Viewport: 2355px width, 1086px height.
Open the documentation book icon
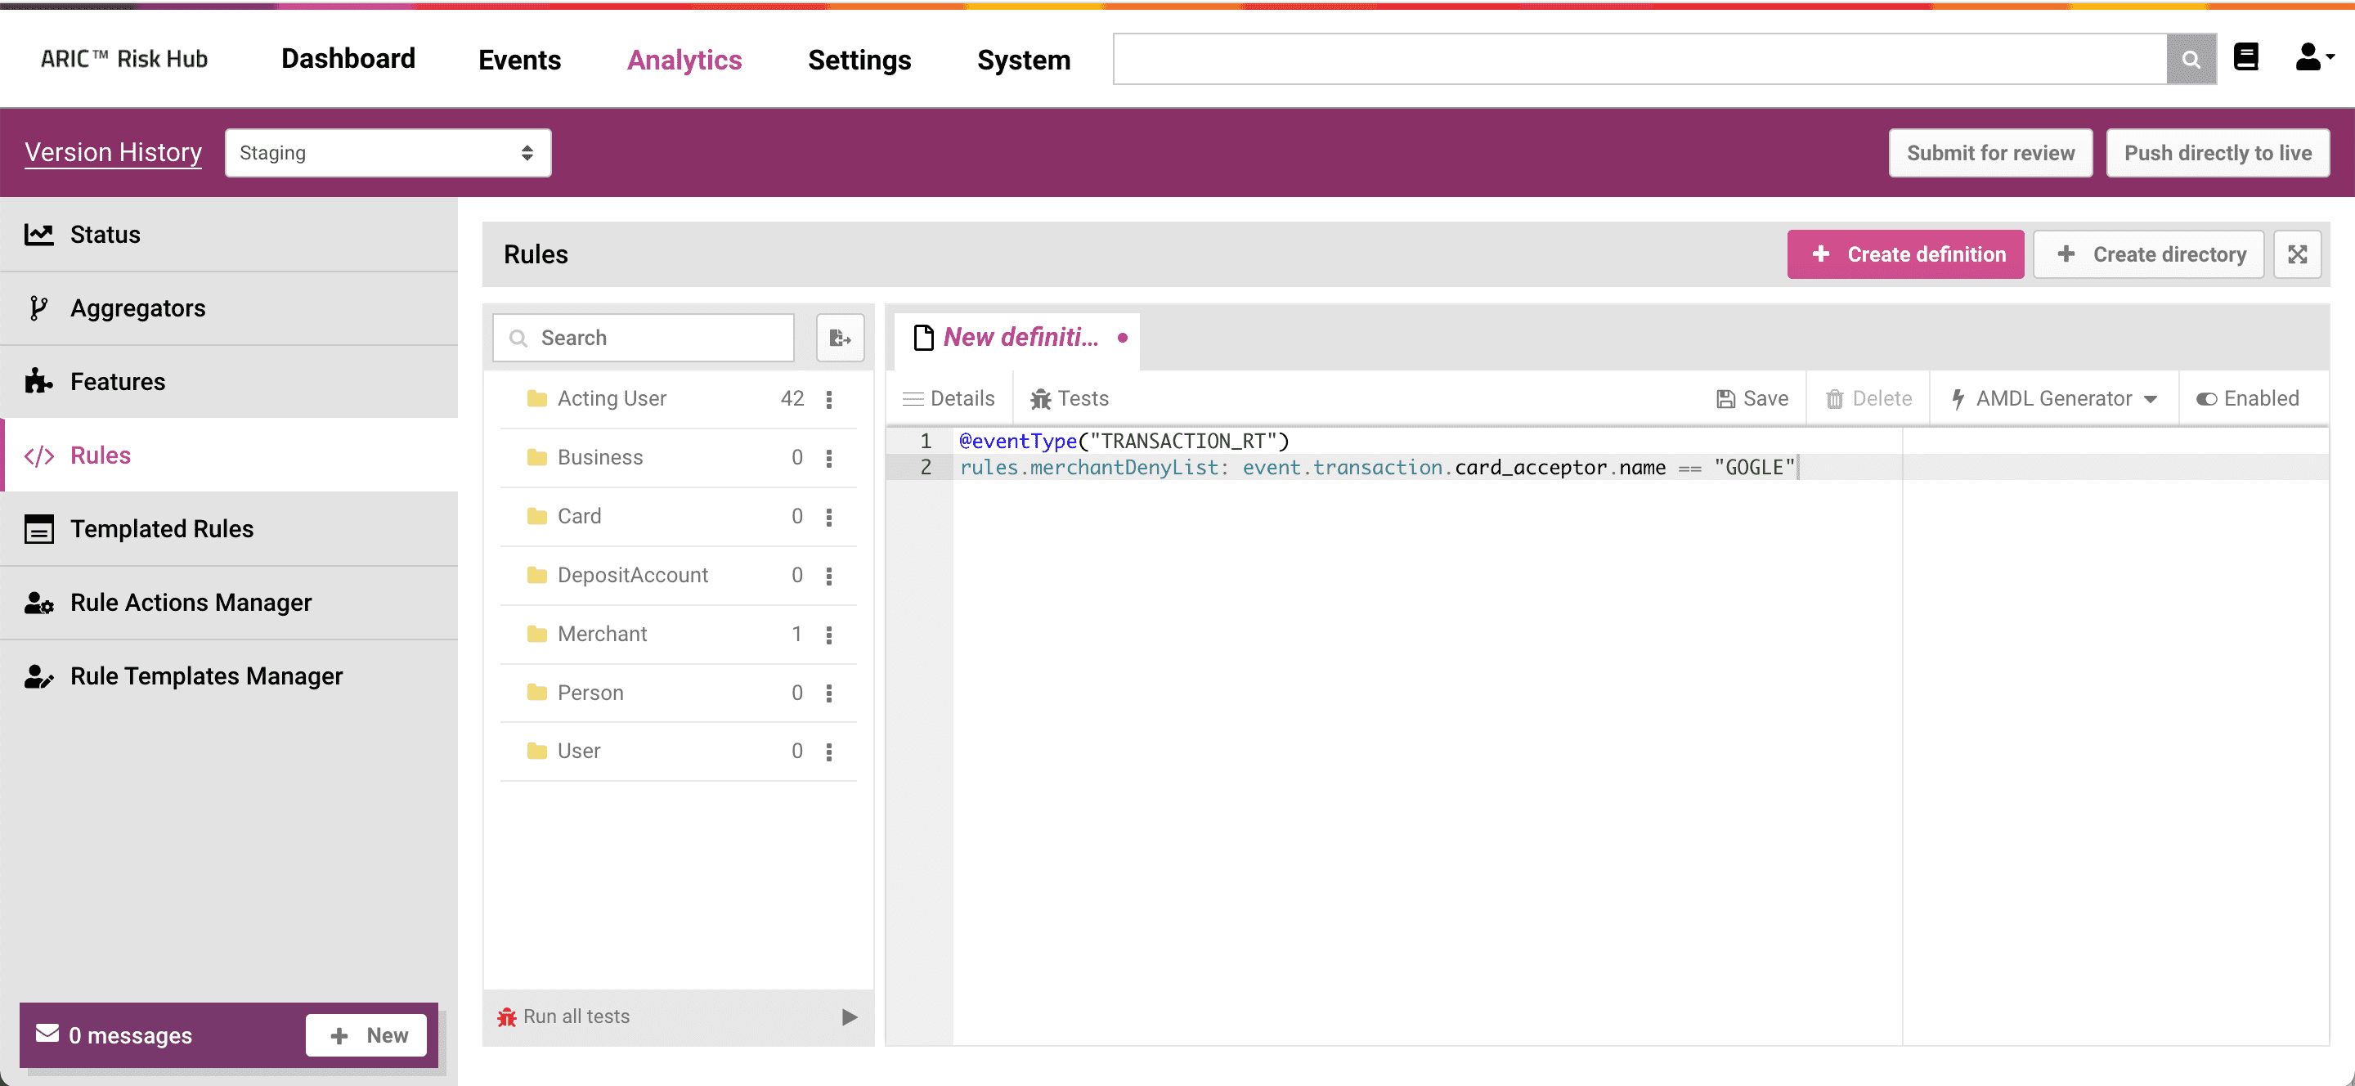tap(2246, 57)
